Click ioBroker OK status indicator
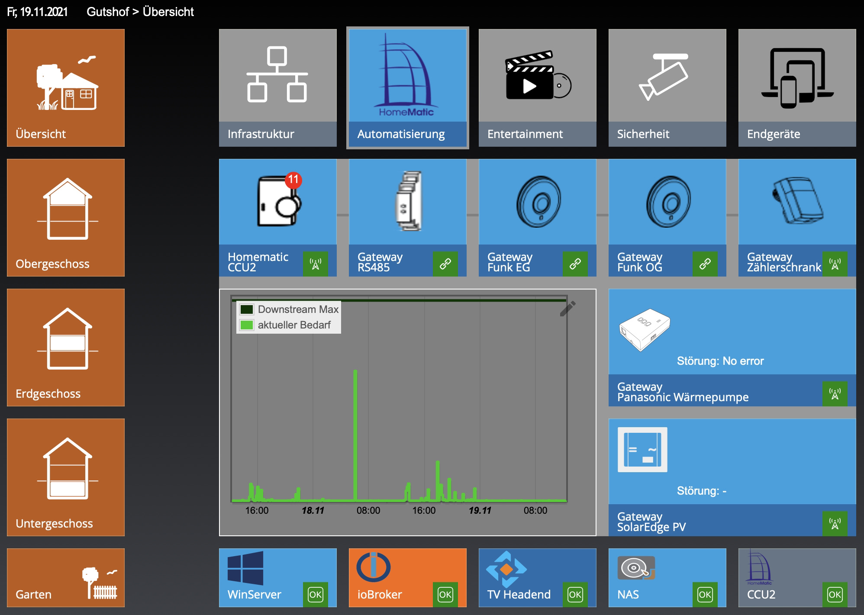This screenshot has height=615, width=864. (445, 594)
